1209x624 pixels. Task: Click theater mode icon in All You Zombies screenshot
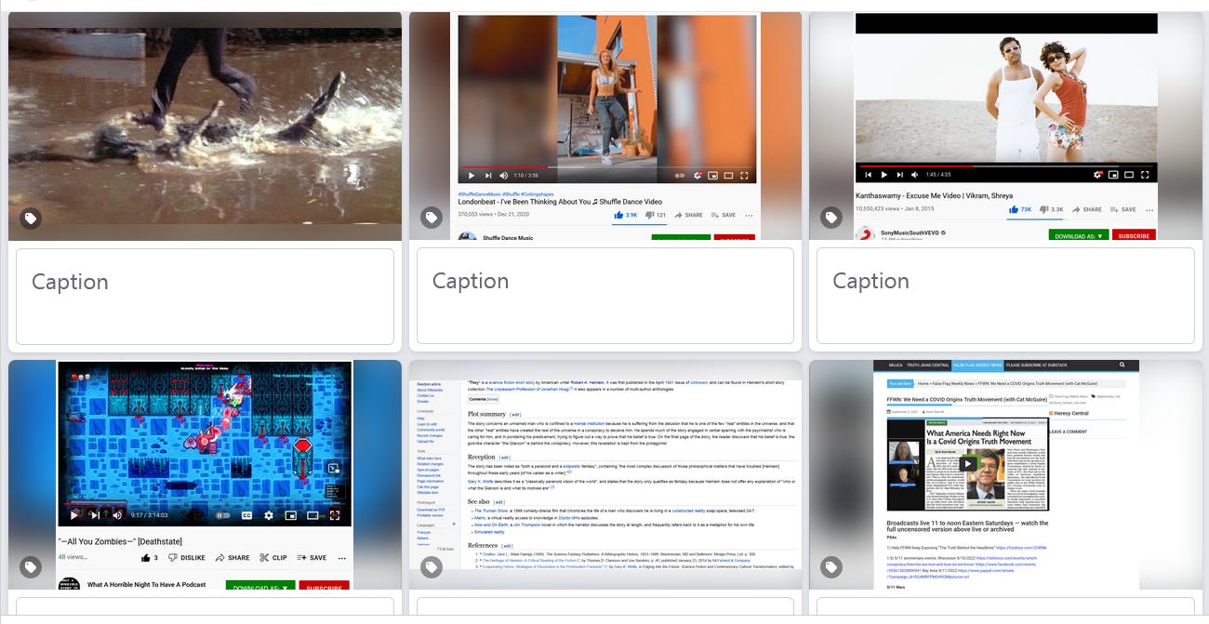312,515
